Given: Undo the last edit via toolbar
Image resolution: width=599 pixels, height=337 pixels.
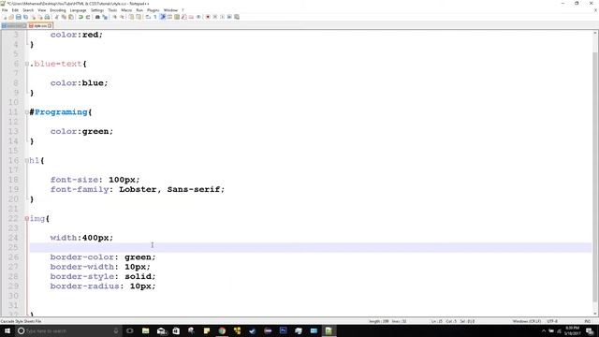Looking at the screenshot, I should (x=80, y=17).
